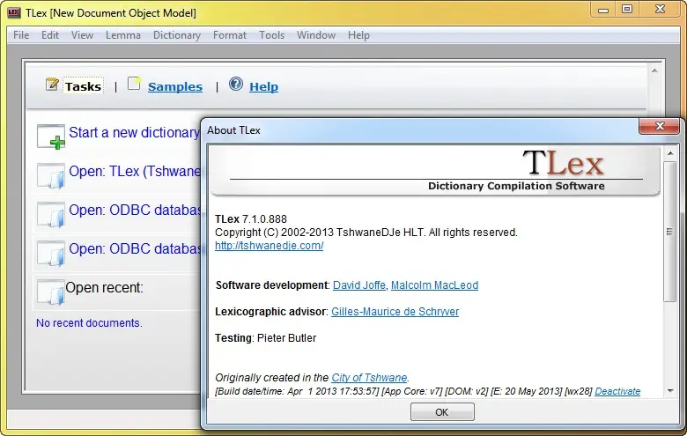Open the View menu

point(83,35)
